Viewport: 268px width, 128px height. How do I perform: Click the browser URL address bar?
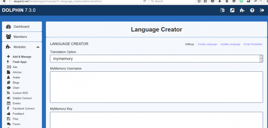point(75,1)
